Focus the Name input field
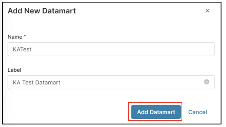 point(111,49)
